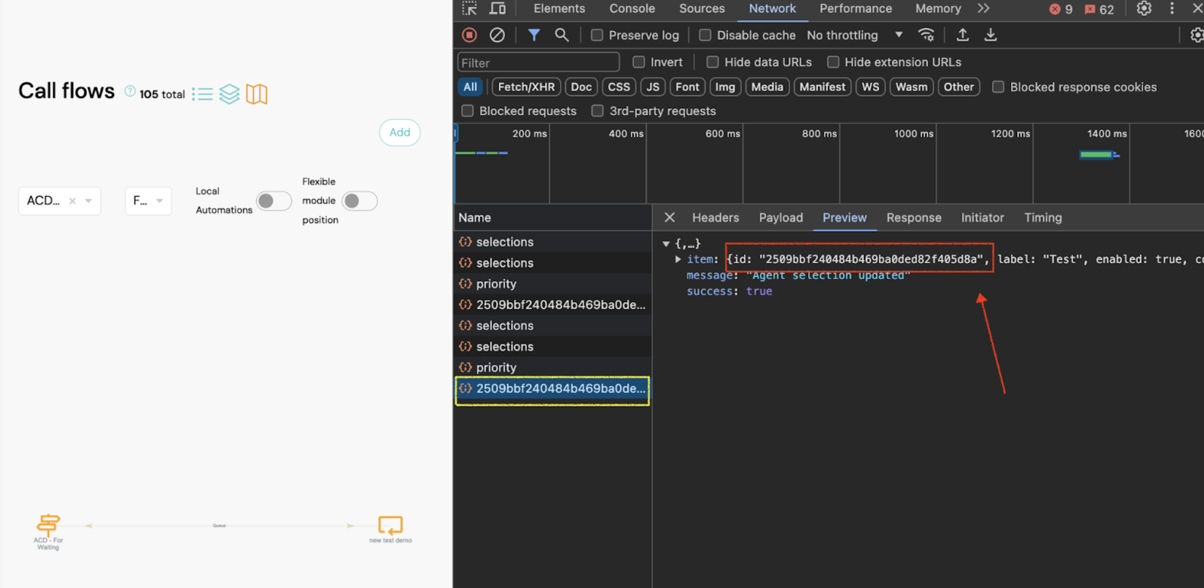1204x588 pixels.
Task: Enable the Preserve log checkbox
Action: pyautogui.click(x=596, y=35)
